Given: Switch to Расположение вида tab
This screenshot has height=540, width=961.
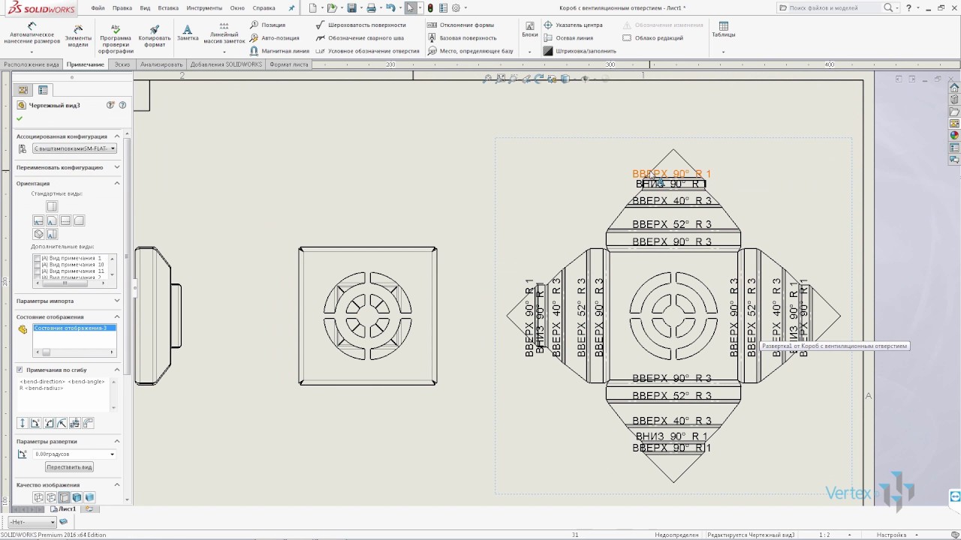Looking at the screenshot, I should point(31,64).
